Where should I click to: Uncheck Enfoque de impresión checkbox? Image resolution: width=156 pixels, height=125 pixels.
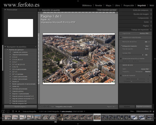coord(121,46)
